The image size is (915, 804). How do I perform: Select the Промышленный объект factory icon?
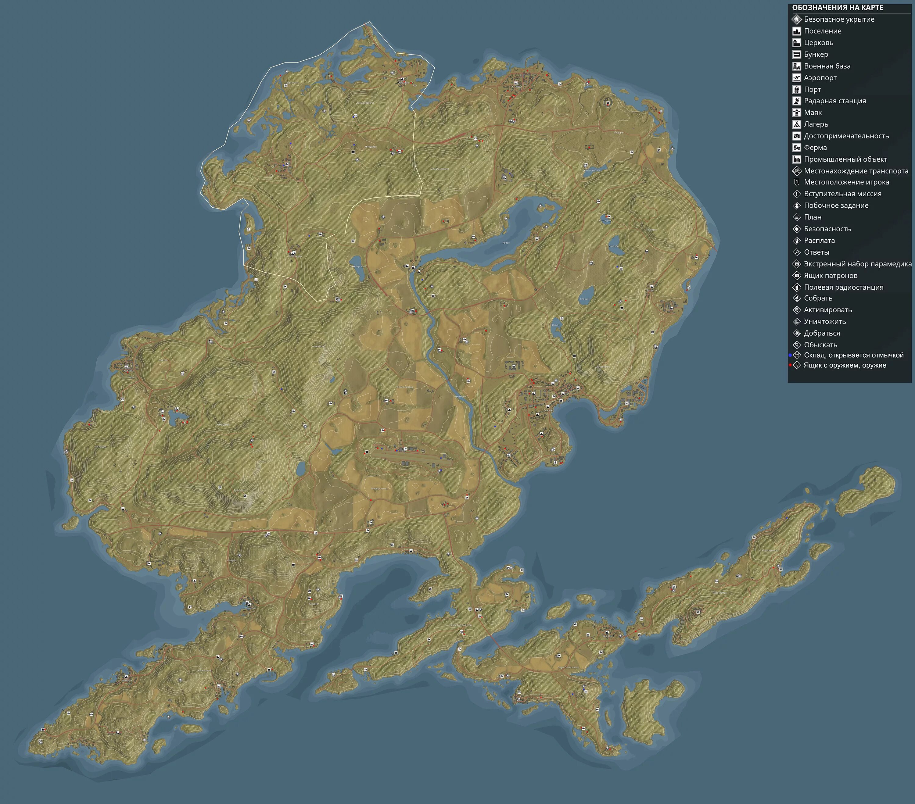tap(796, 159)
